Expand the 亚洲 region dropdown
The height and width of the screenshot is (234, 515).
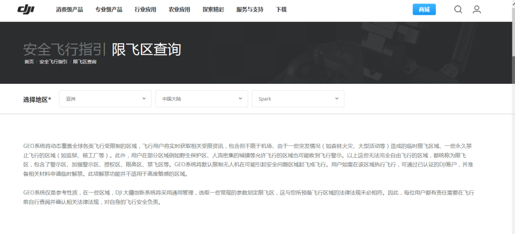coord(105,99)
